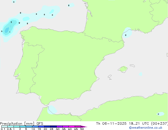The height and width of the screenshot is (130, 168).
Task: Pick the 45–50 mm legend color swatch
Action: [78, 127]
